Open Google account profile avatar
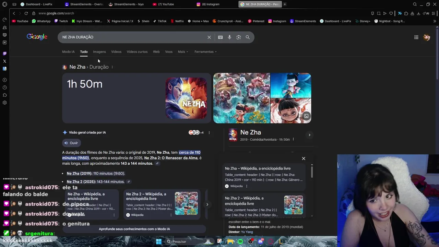This screenshot has width=439, height=247. click(427, 37)
